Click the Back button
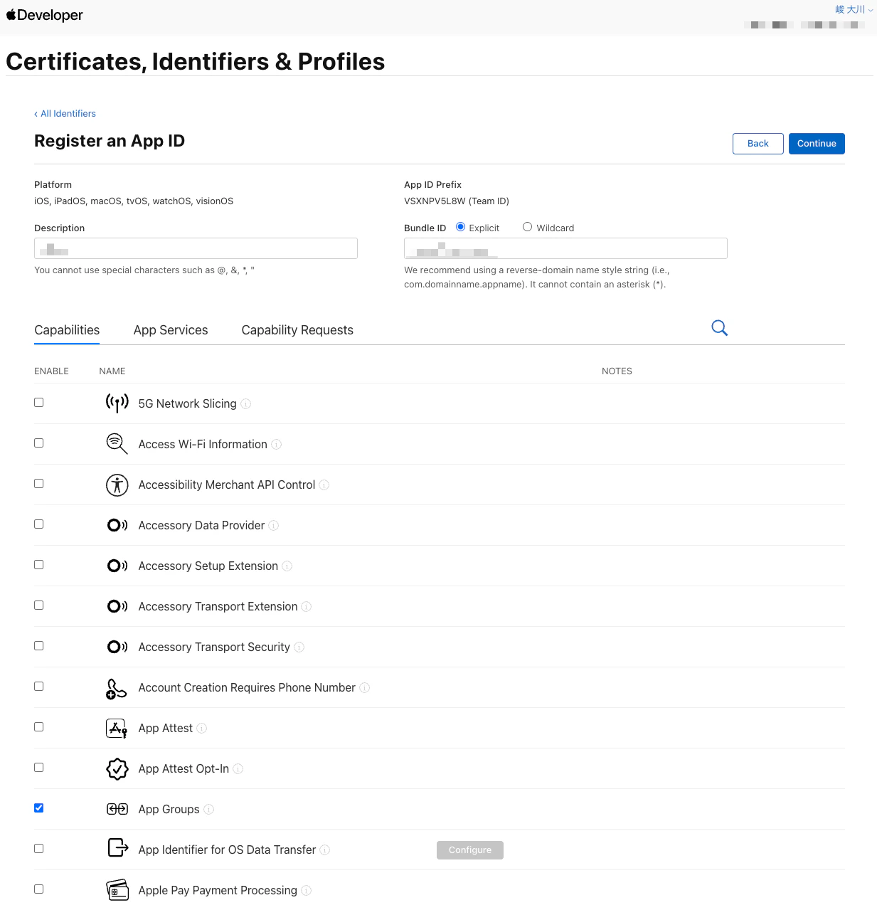This screenshot has height=910, width=877. pos(758,144)
